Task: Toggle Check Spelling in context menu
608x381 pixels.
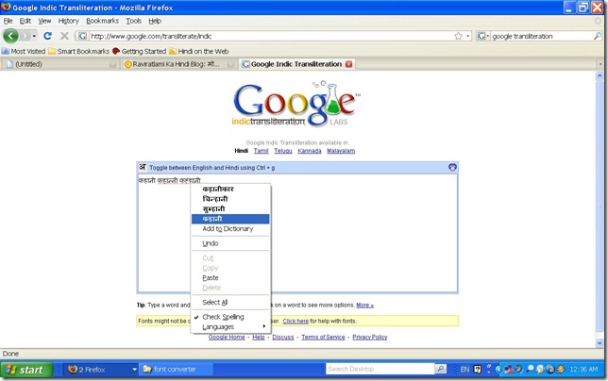Action: (x=230, y=317)
